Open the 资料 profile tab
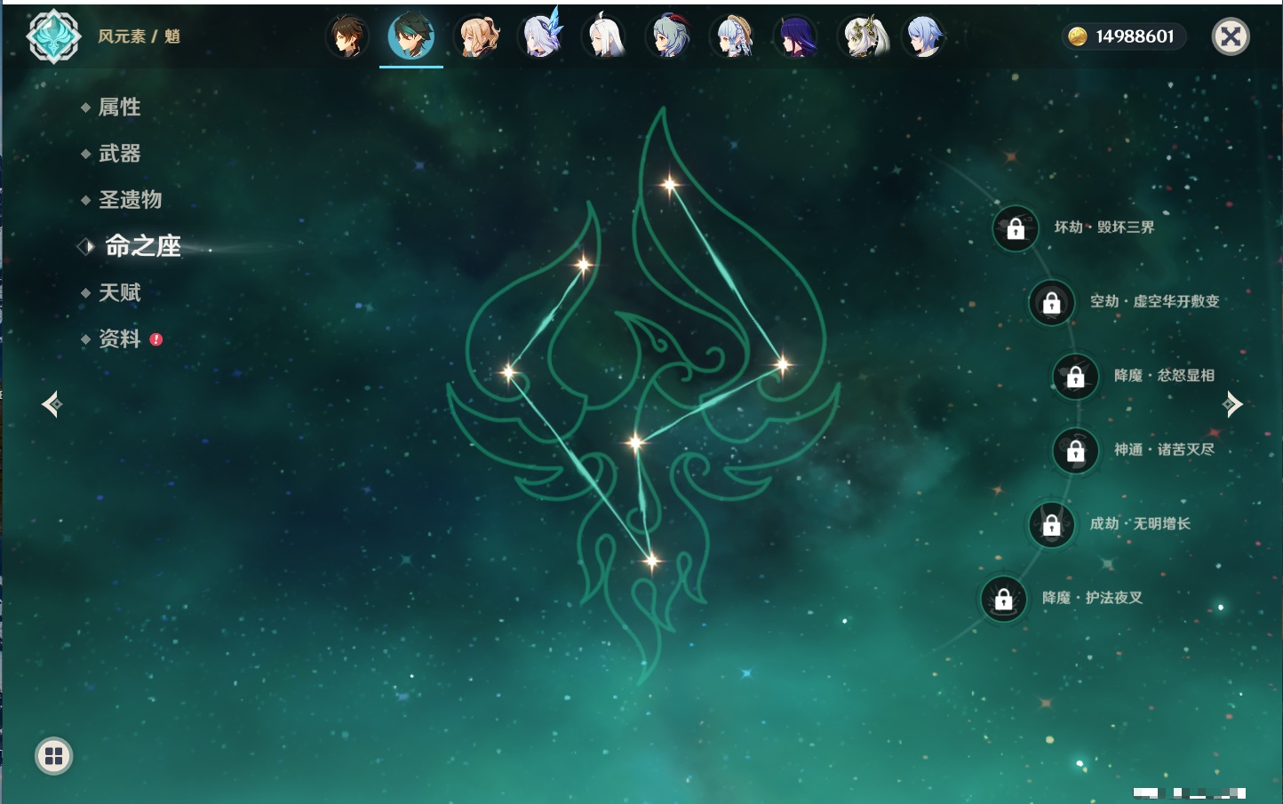Viewport: 1283px width, 804px height. point(119,338)
